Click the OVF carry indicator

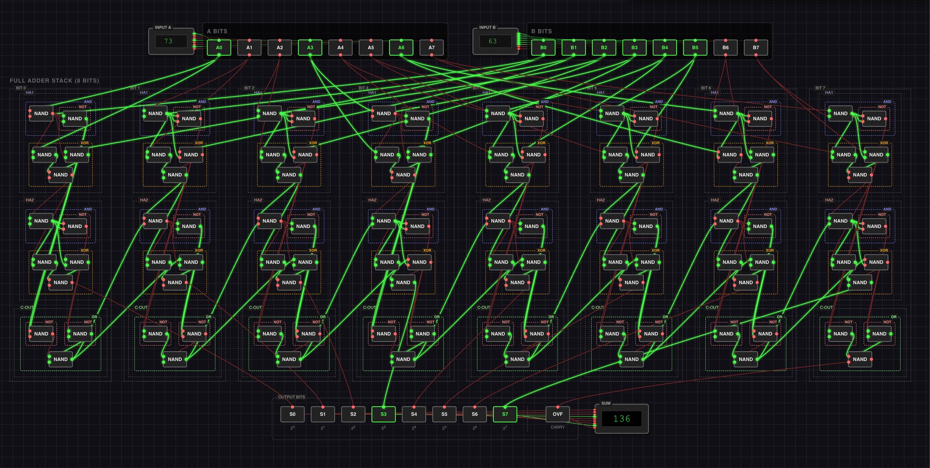coord(557,414)
